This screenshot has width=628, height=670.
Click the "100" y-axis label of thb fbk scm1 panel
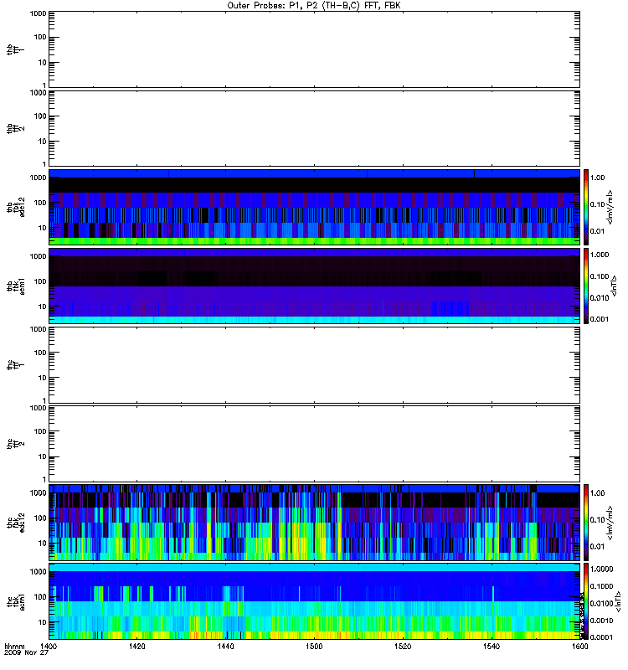40,281
